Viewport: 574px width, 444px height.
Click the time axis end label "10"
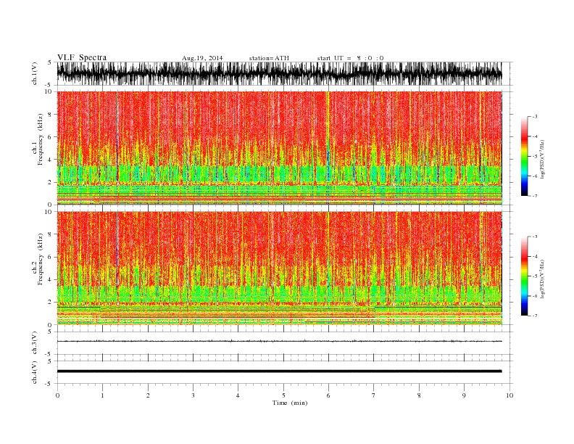tap(509, 395)
